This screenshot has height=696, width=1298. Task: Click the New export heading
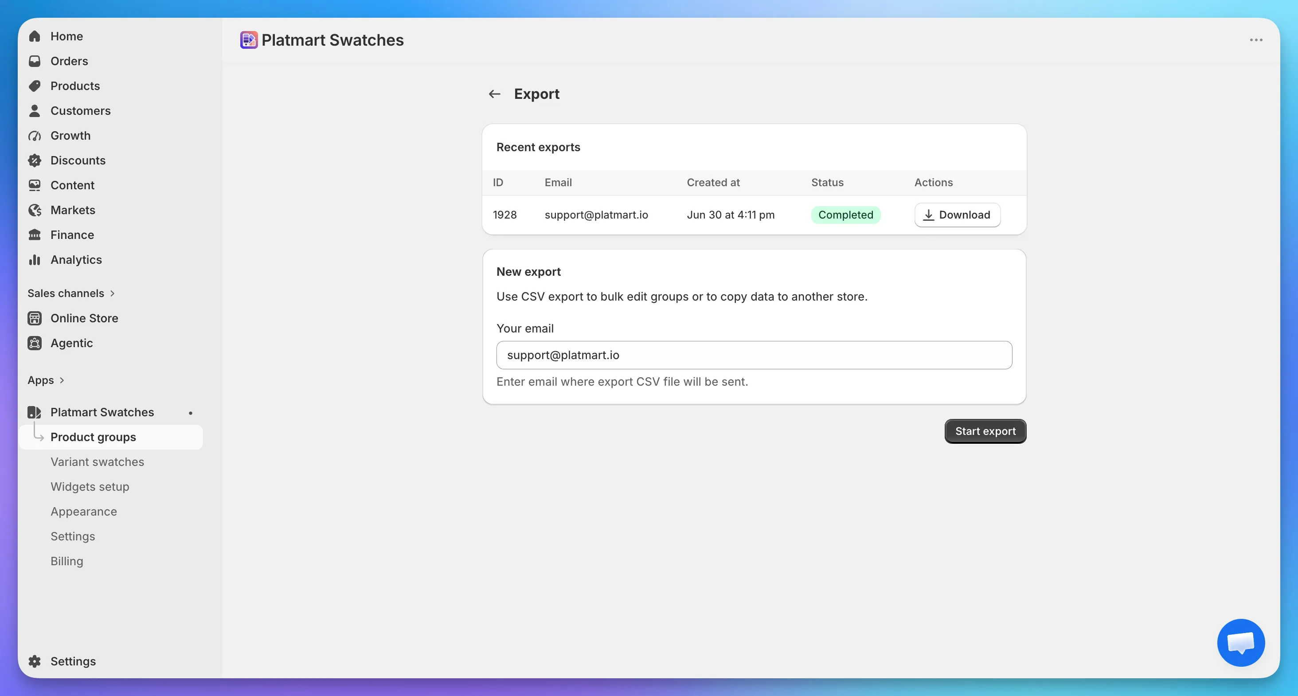coord(528,272)
